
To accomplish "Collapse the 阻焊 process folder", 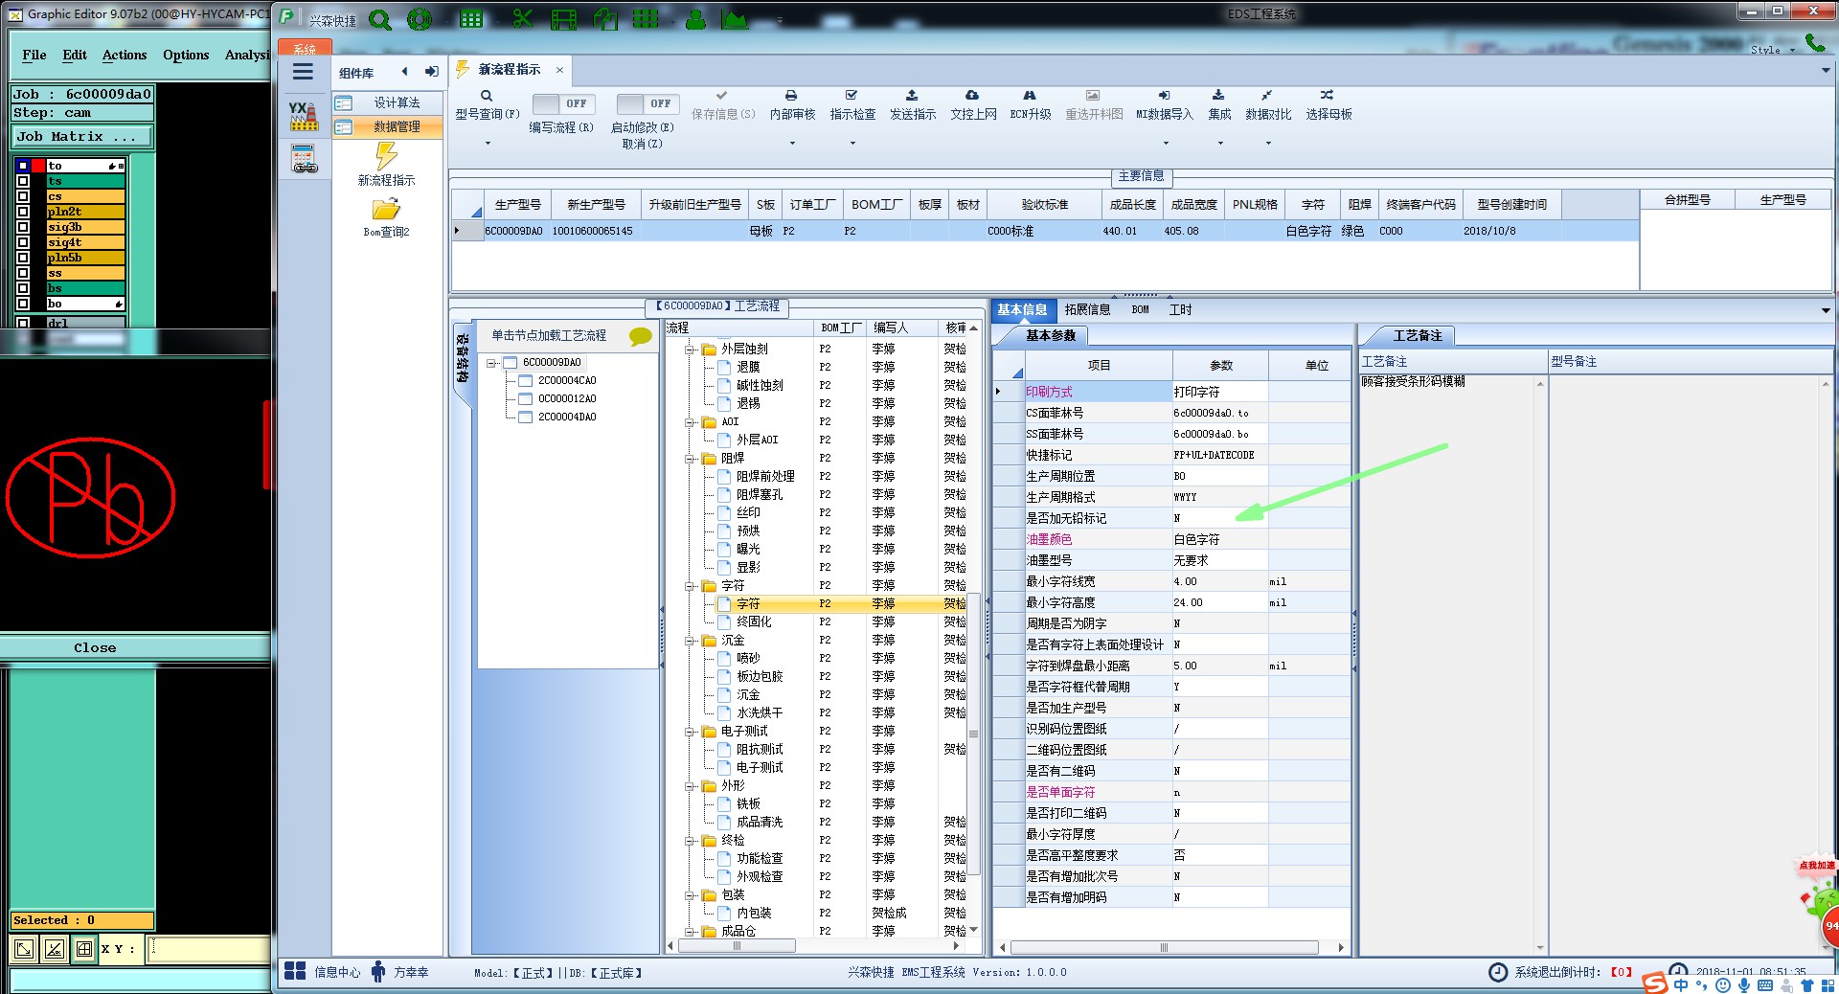I will click(x=690, y=459).
